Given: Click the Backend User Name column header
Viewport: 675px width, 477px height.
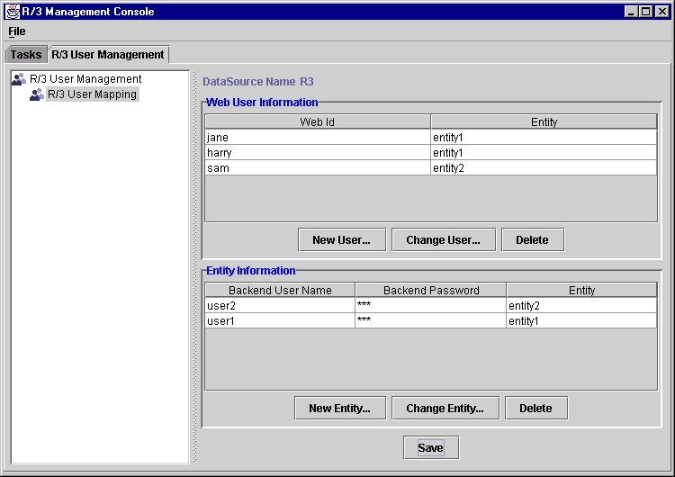Looking at the screenshot, I should 280,290.
